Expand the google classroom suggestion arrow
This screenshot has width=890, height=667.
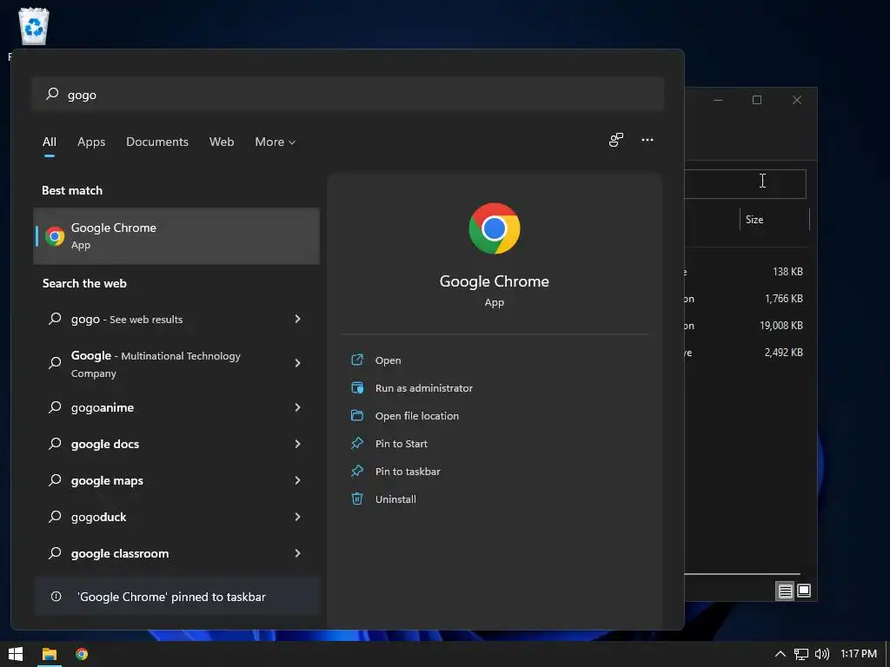[297, 553]
